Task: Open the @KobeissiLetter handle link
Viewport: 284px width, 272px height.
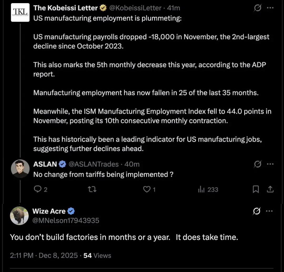Action: point(135,8)
